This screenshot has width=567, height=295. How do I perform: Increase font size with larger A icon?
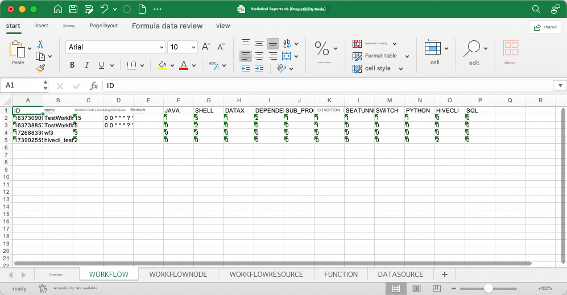pyautogui.click(x=206, y=47)
